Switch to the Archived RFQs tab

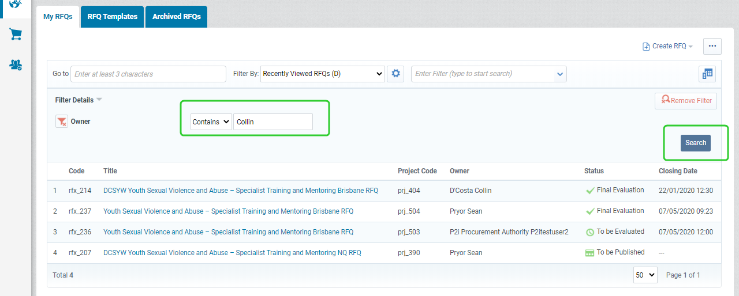(177, 17)
